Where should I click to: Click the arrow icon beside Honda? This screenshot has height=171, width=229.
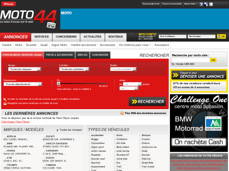[x=5, y=151]
